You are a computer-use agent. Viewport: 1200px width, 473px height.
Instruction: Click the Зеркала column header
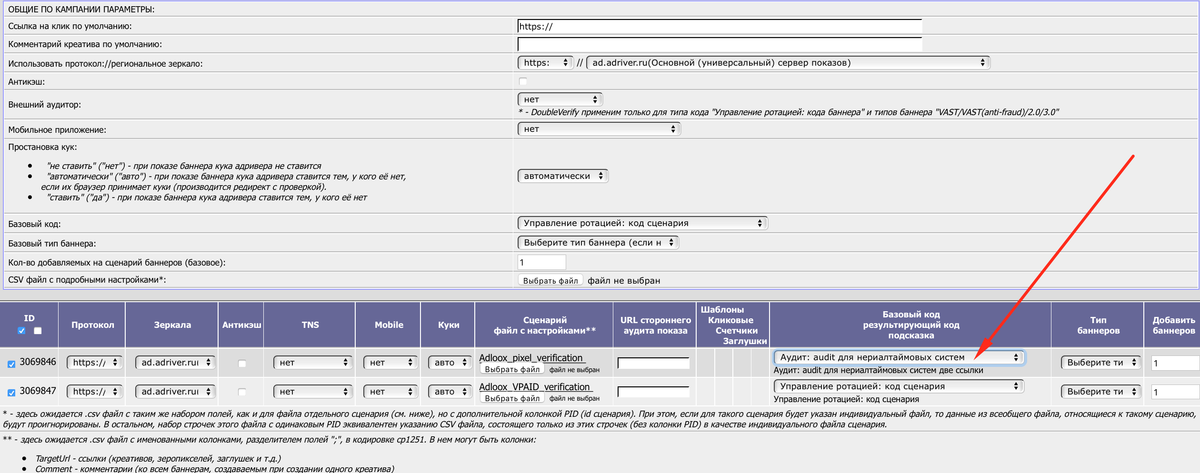pyautogui.click(x=172, y=325)
